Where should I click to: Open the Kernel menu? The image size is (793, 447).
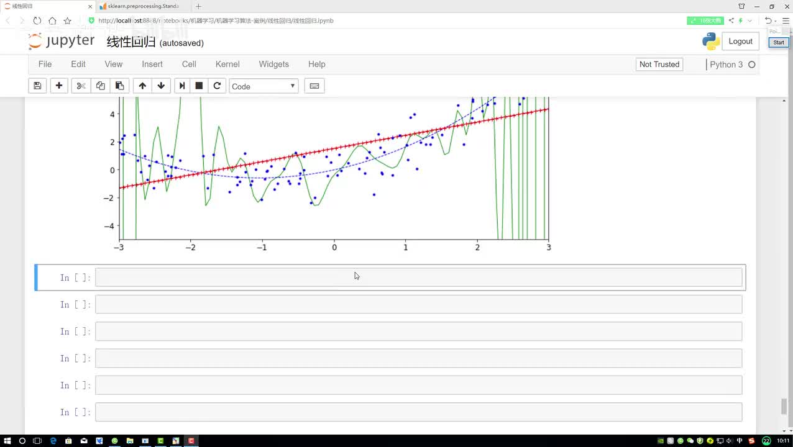click(x=227, y=64)
